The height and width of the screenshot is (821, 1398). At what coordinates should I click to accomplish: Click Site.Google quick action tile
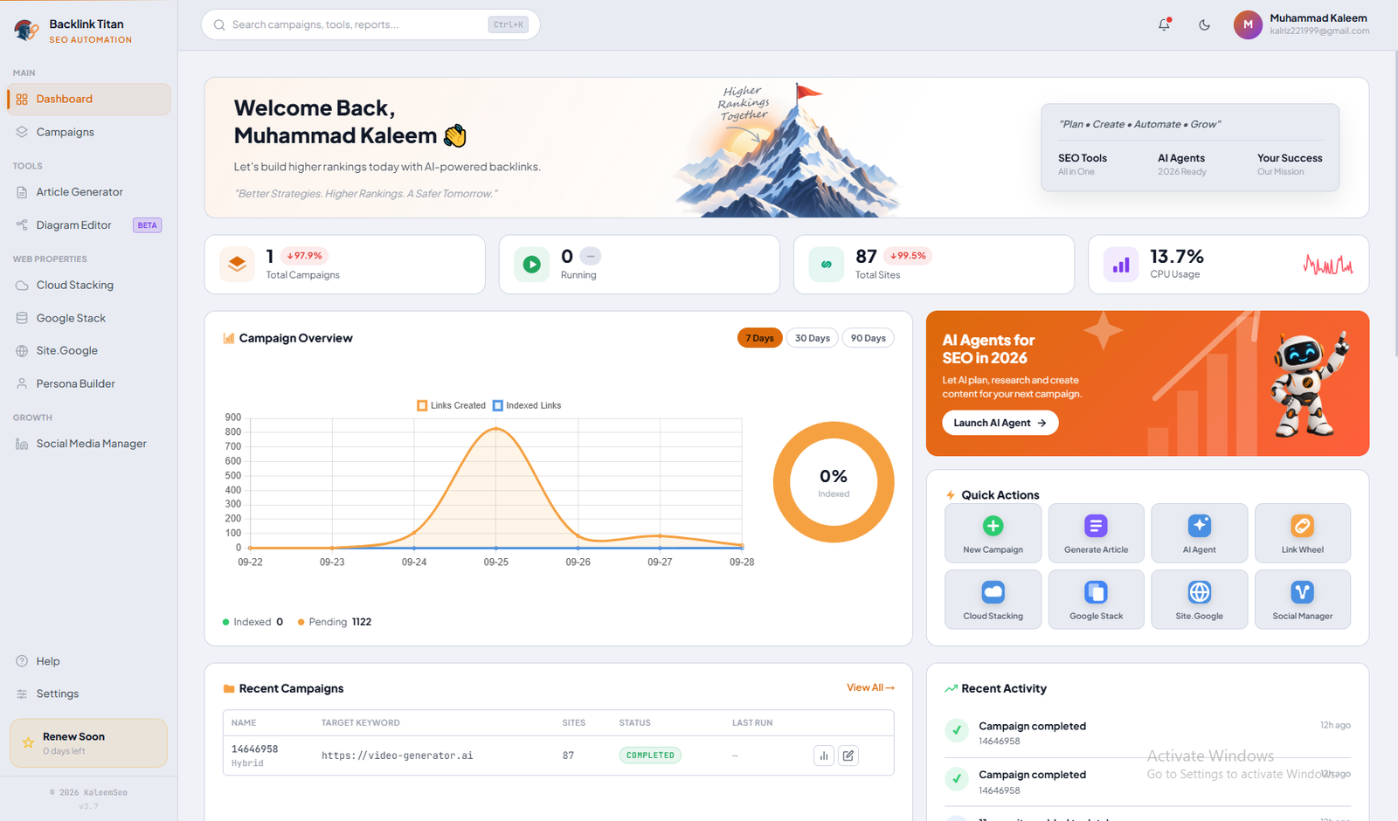point(1199,599)
